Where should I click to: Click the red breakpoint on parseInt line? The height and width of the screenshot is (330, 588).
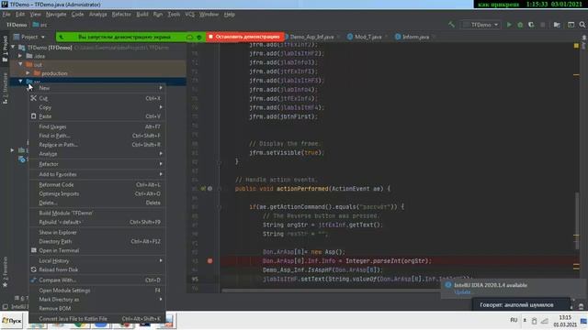click(210, 260)
